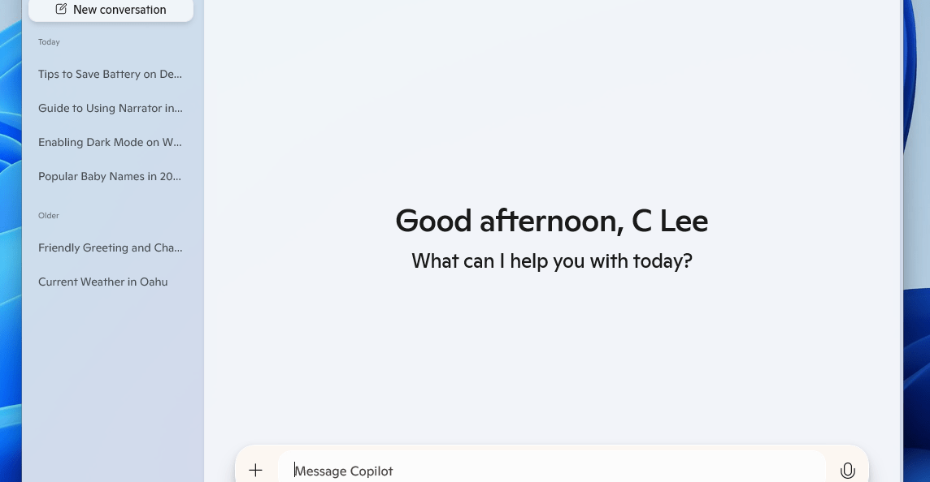Click the "Older" section header

click(49, 215)
